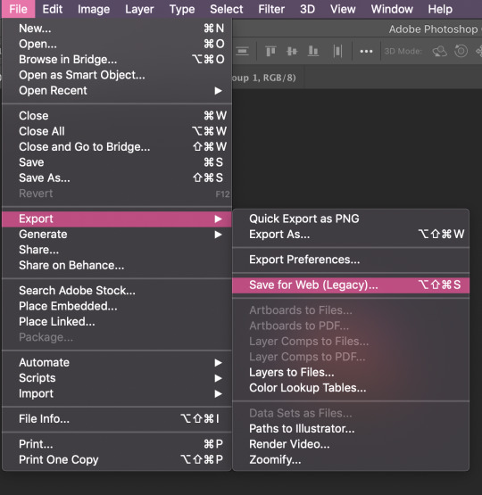The width and height of the screenshot is (482, 495).
Task: Select Close and Go to Bridge...
Action: point(117,147)
